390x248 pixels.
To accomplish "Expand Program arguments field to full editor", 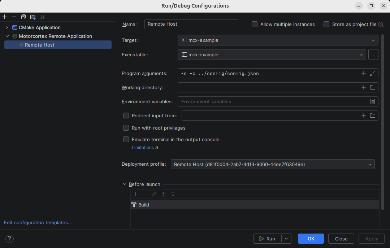I will pyautogui.click(x=373, y=73).
